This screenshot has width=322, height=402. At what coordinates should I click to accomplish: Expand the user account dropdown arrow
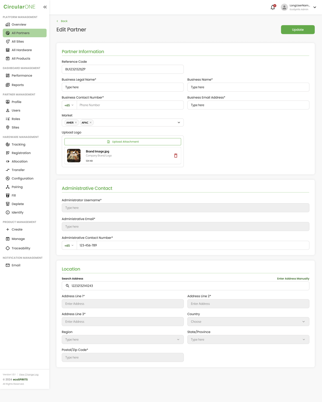(315, 7)
